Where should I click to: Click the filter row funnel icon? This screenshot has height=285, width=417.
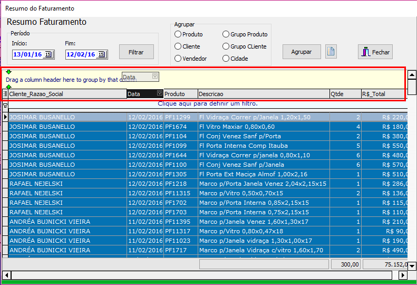[5, 106]
